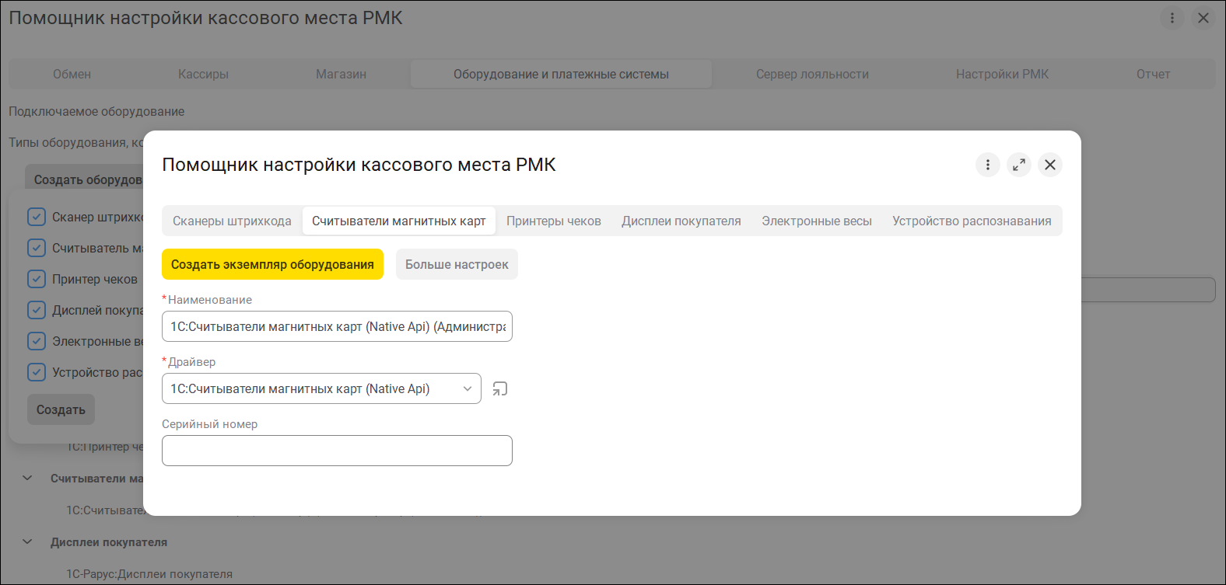The width and height of the screenshot is (1226, 585).
Task: Close the main assistant window
Action: 1203,18
